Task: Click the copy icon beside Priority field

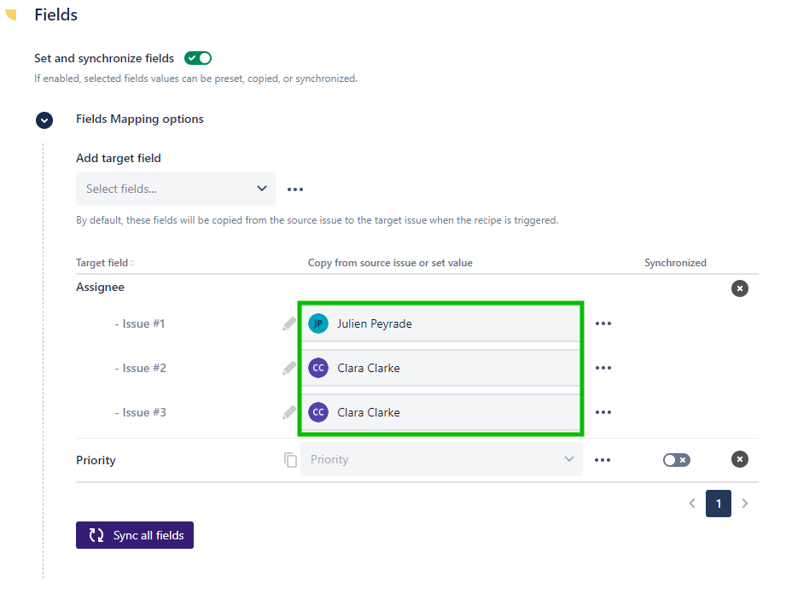Action: click(x=290, y=460)
